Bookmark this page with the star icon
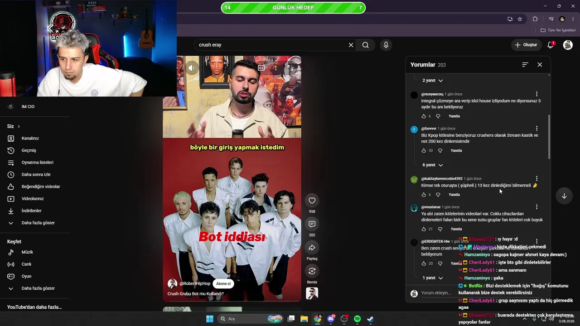 point(520,19)
